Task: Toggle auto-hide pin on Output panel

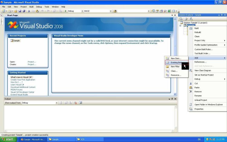Action: click(172, 99)
